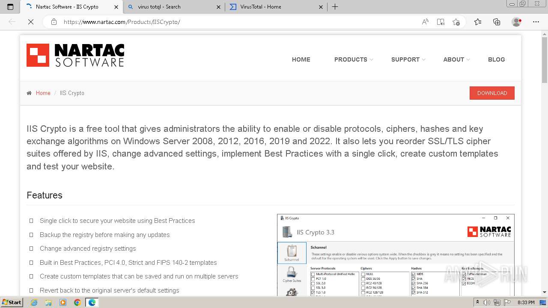Open File Explorer from taskbar

[x=48, y=302]
